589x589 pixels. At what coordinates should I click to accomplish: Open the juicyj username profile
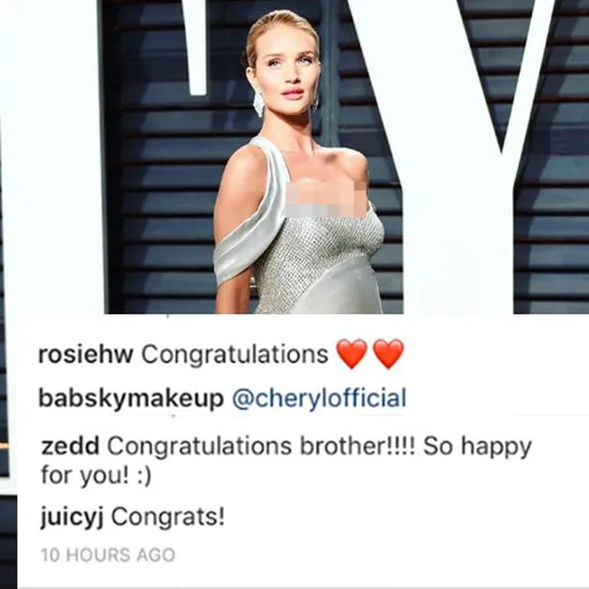pos(72,518)
